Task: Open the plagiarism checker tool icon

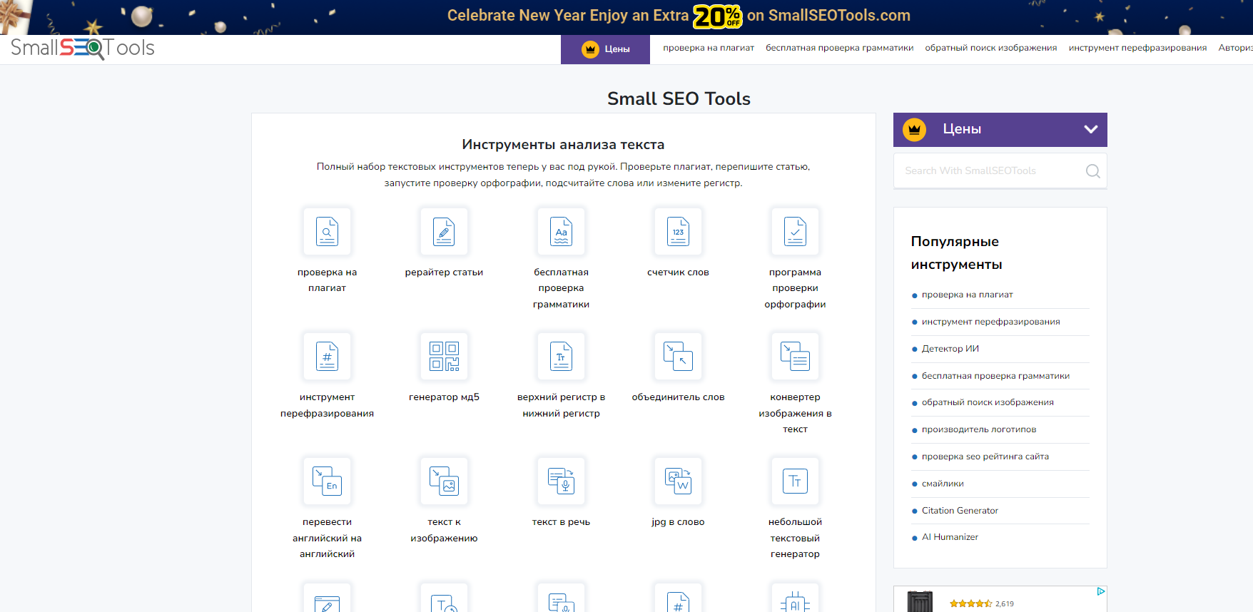Action: click(327, 231)
